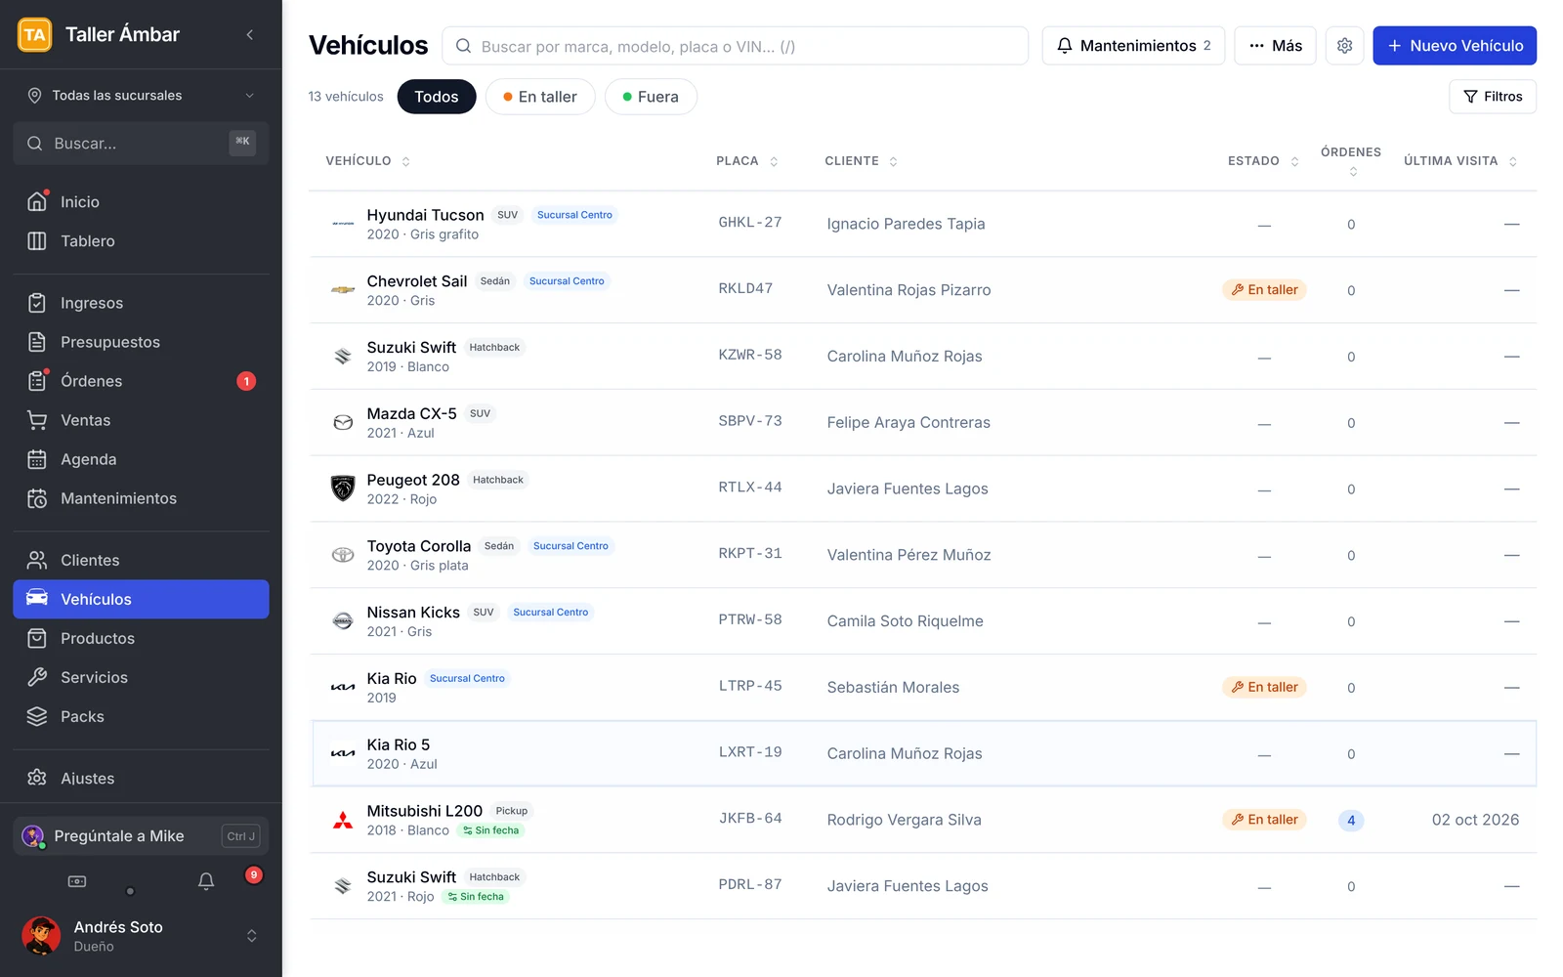1563x977 pixels.
Task: Open the Ventas shopping cart icon
Action: pyautogui.click(x=37, y=420)
